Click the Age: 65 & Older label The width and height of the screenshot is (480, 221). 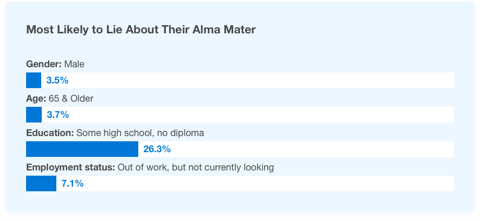coord(59,99)
